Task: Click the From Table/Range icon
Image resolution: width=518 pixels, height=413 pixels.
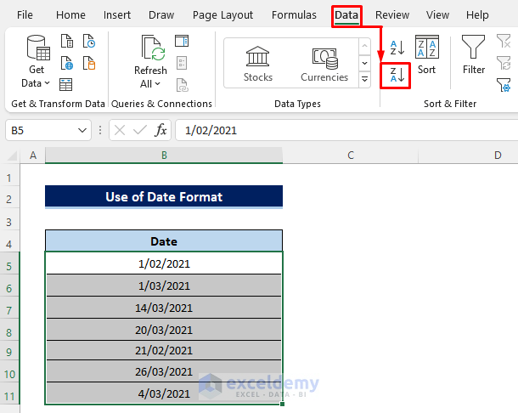Action: click(65, 84)
